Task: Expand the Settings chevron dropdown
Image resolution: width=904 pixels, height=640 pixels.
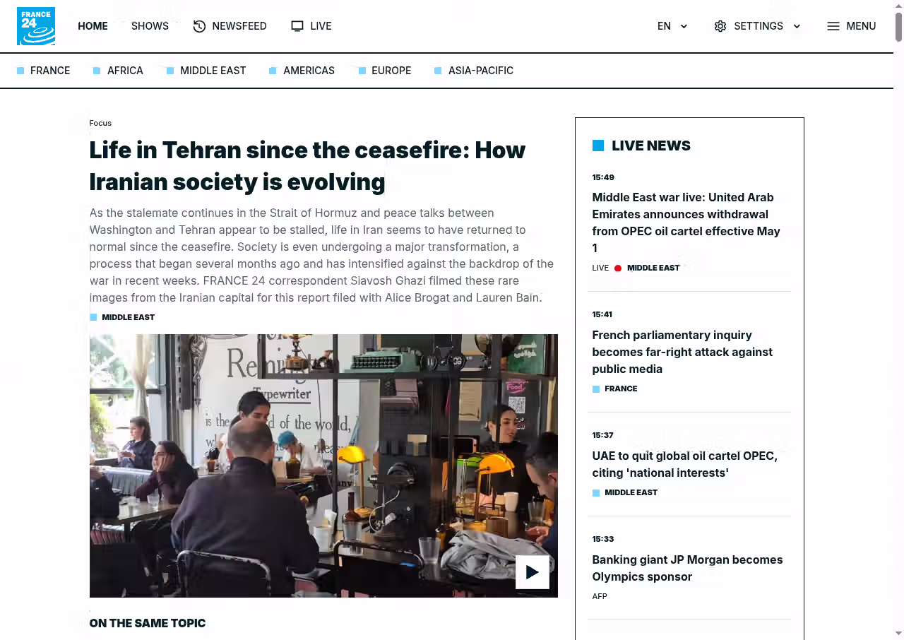Action: (x=797, y=26)
